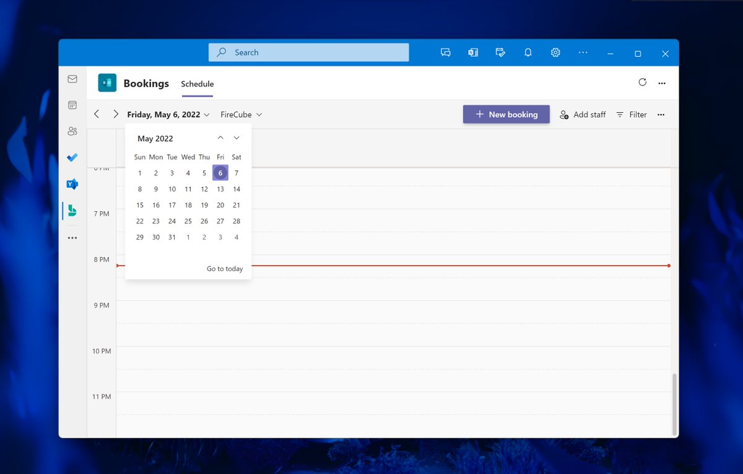Select May 6 in the date picker
This screenshot has width=743, height=474.
pos(220,173)
